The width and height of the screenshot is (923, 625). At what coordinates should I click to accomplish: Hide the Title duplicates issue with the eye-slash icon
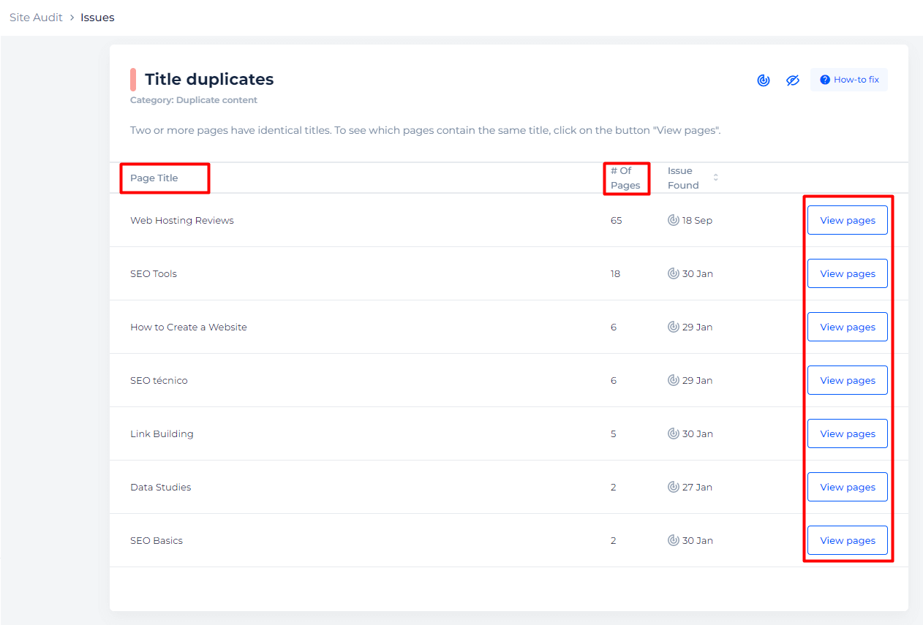(x=793, y=80)
